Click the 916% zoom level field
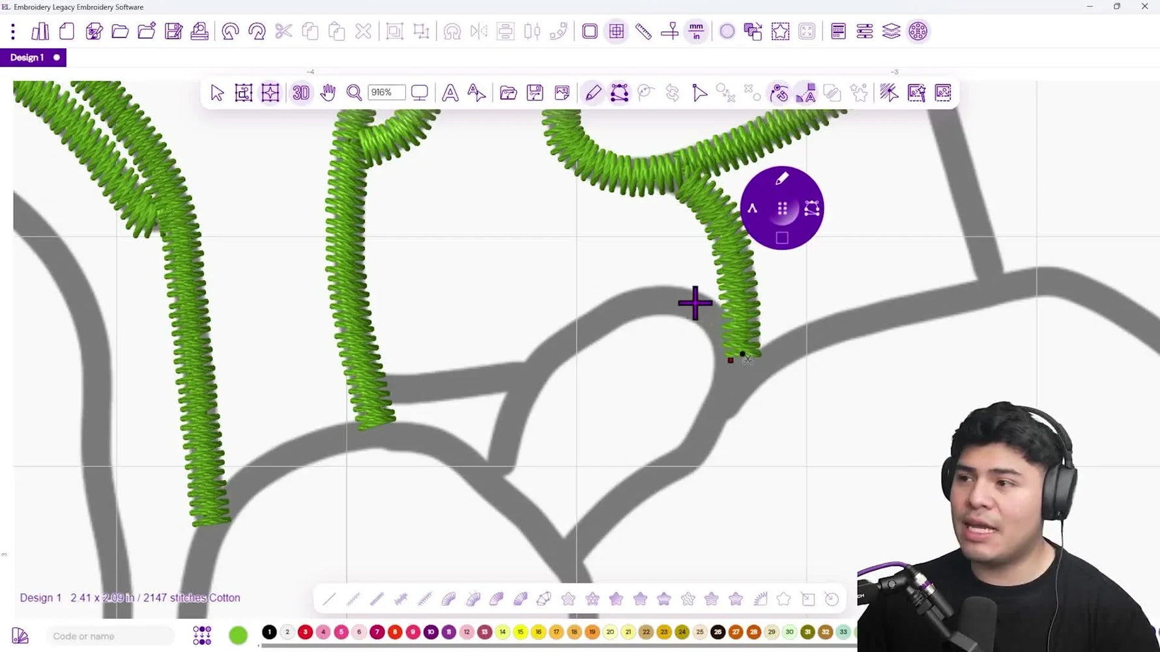Image resolution: width=1160 pixels, height=652 pixels. (x=386, y=92)
